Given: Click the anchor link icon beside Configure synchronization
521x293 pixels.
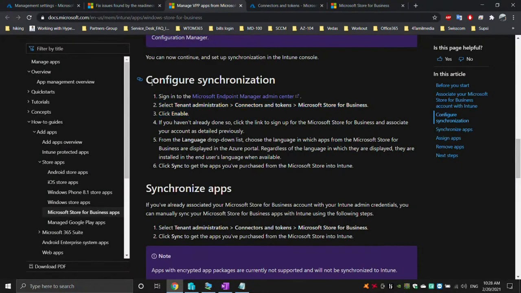Looking at the screenshot, I should point(140,79).
